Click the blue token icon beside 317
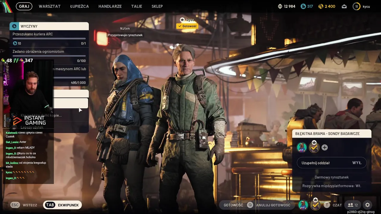 pos(303,6)
